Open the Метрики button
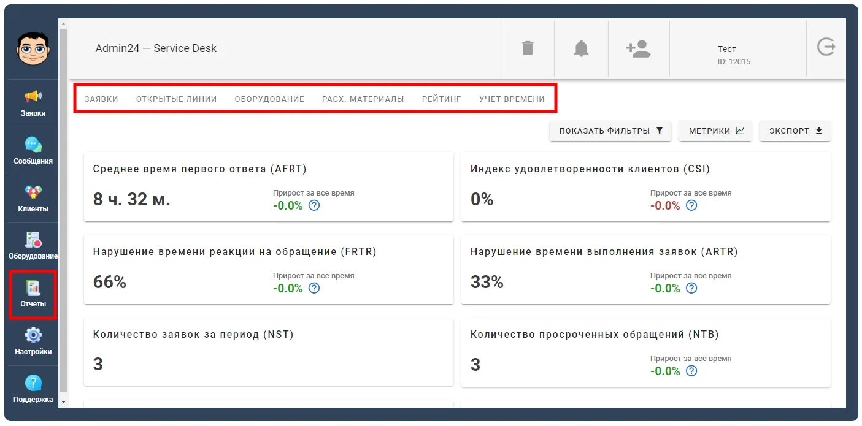The height and width of the screenshot is (426, 862). click(715, 131)
